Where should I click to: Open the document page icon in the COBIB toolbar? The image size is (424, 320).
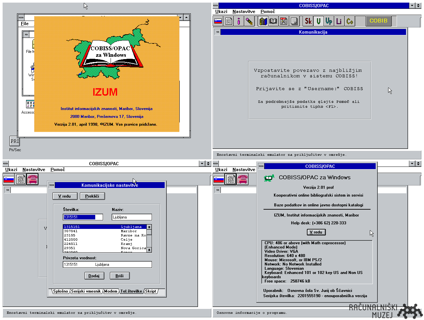229,21
